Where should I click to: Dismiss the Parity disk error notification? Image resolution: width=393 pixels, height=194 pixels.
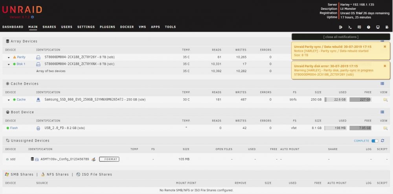[x=385, y=66]
